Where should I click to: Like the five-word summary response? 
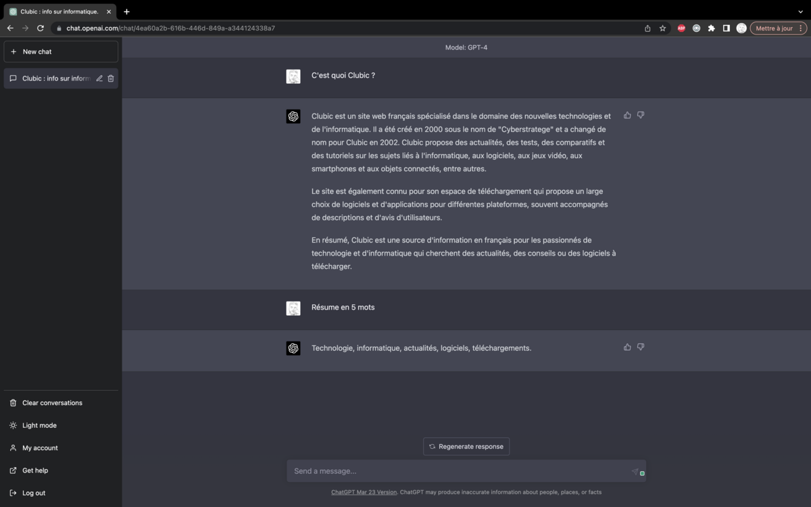point(627,347)
